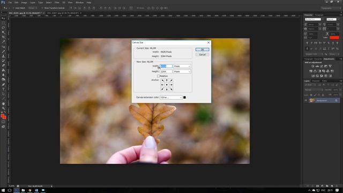The height and width of the screenshot is (193, 343).
Task: Open Windows notification center
Action: 337,190
